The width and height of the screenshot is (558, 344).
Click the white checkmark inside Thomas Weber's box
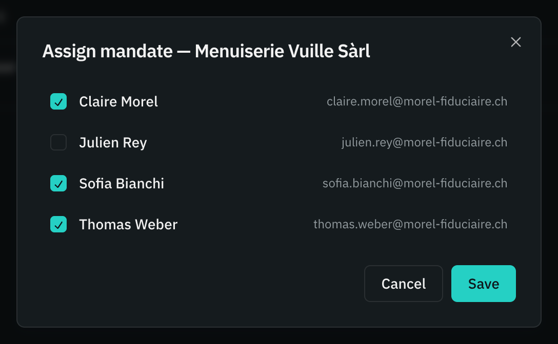tap(58, 225)
